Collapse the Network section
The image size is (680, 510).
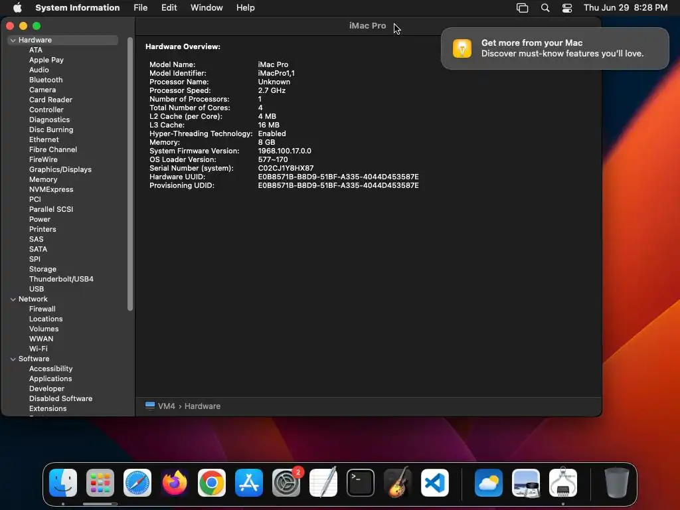tap(13, 299)
